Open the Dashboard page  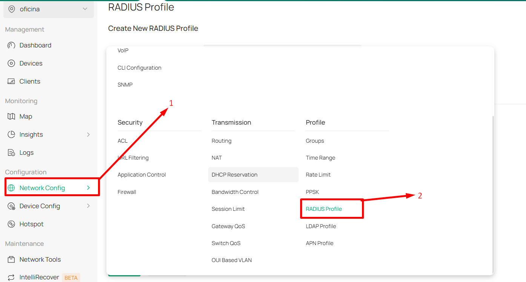tap(35, 45)
